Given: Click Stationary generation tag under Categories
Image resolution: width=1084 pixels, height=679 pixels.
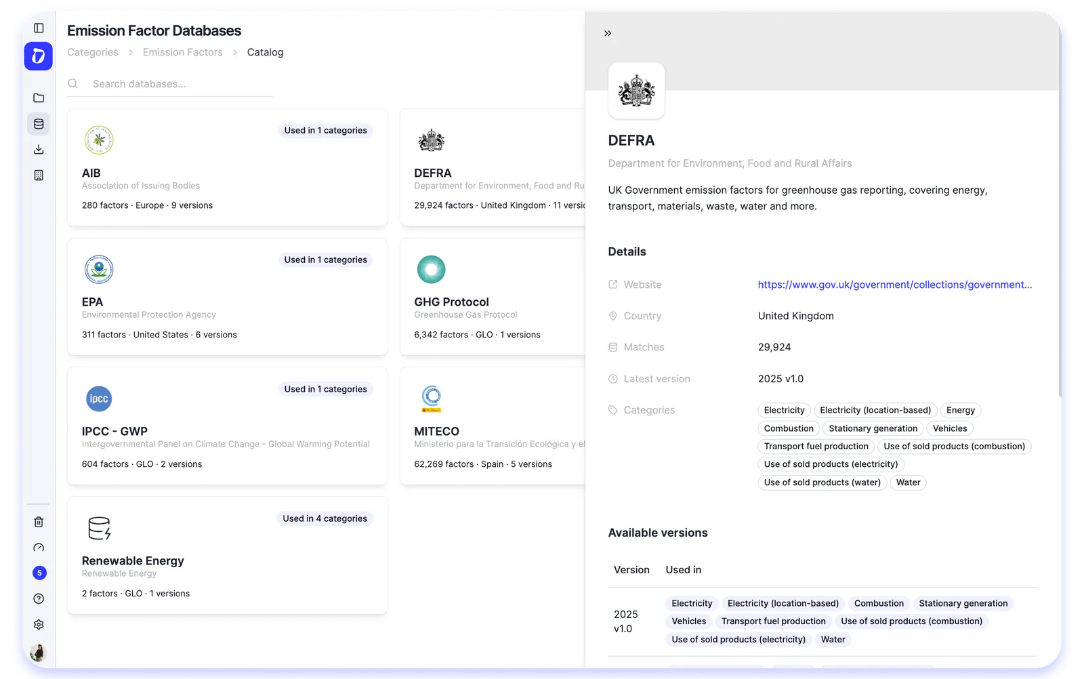Looking at the screenshot, I should click(873, 428).
